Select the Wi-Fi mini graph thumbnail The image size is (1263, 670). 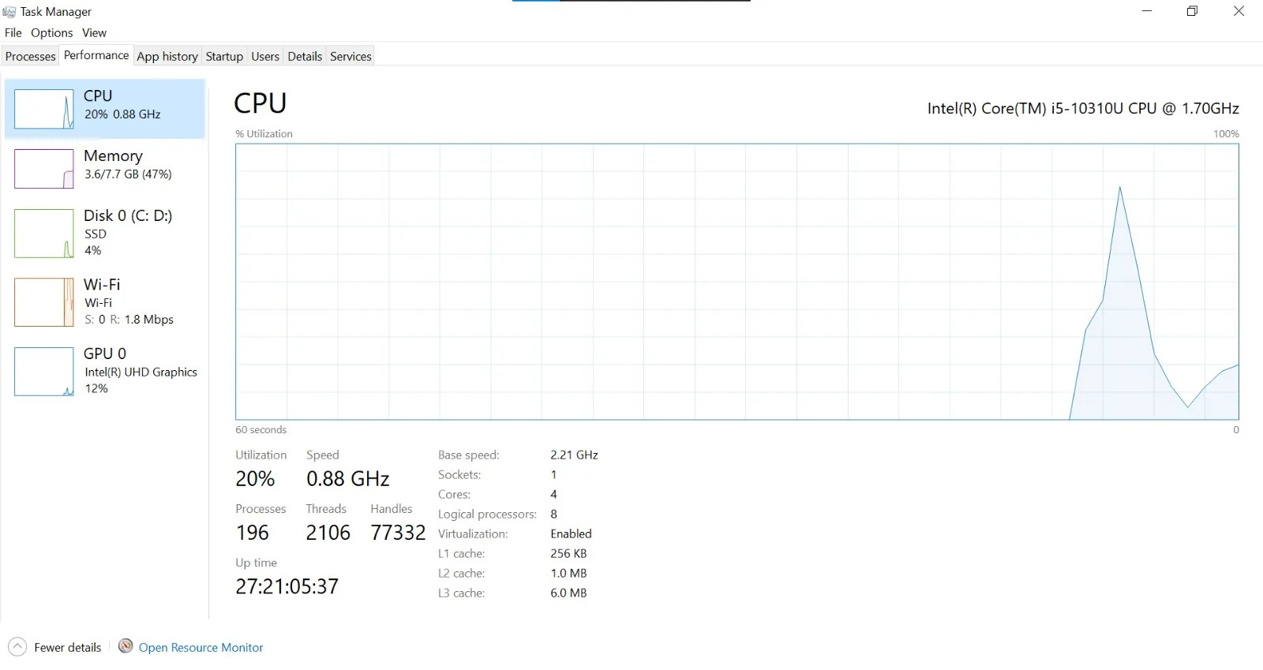click(44, 302)
